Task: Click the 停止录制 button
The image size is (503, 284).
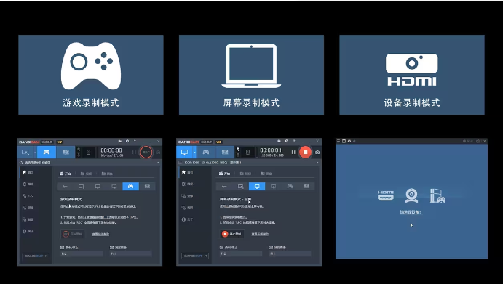Action: click(x=231, y=234)
